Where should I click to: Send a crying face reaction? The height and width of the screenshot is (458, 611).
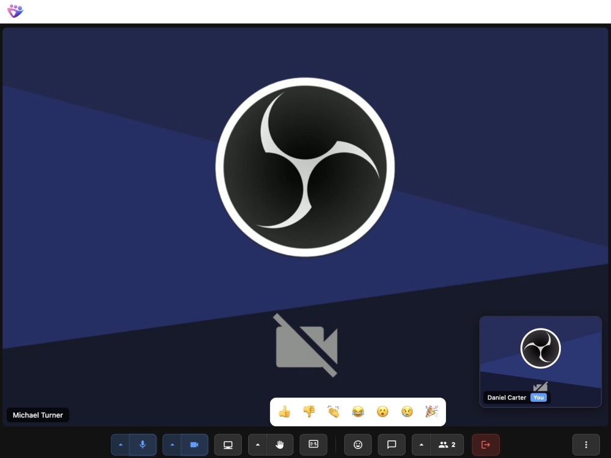click(407, 412)
